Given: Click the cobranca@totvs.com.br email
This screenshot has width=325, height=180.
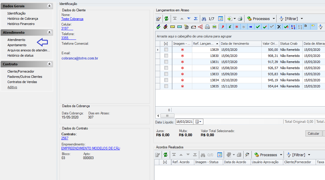Looking at the screenshot, I should pyautogui.click(x=80, y=58).
